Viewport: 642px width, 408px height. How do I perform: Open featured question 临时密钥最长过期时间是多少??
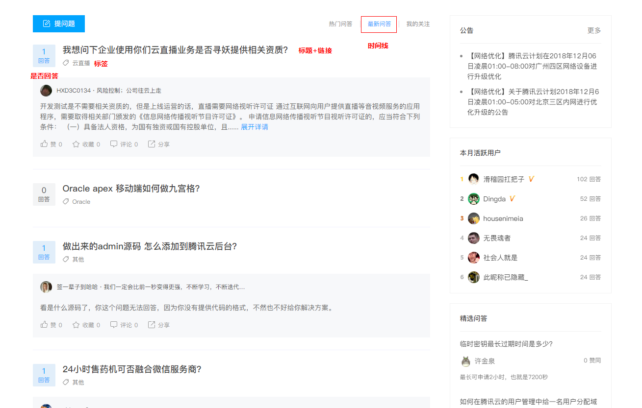point(506,344)
